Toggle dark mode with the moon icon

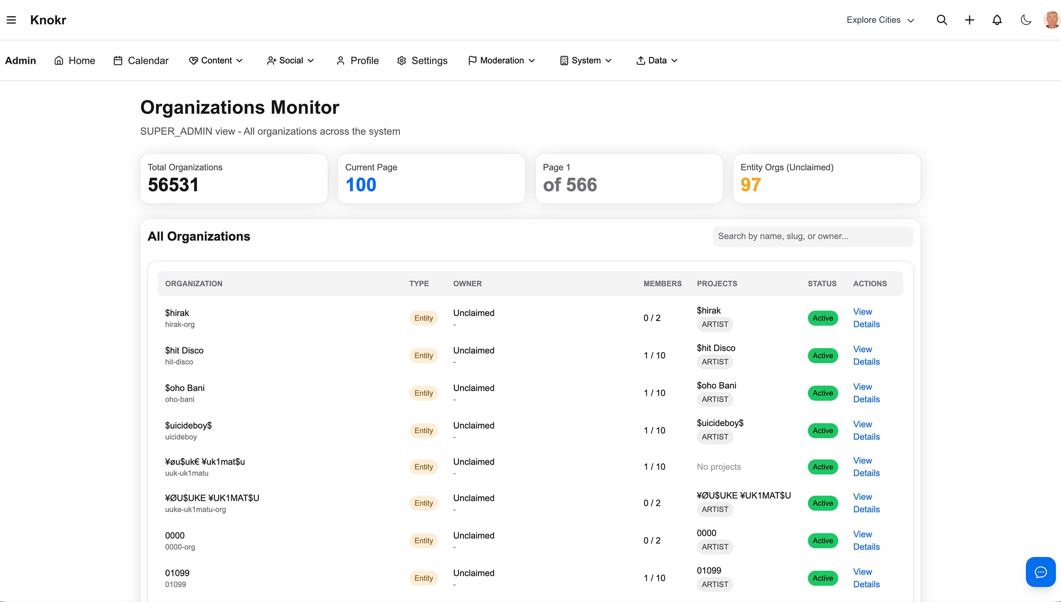point(1026,19)
